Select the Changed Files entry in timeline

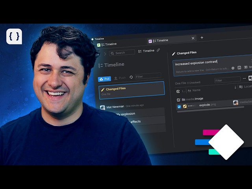(x=132, y=91)
